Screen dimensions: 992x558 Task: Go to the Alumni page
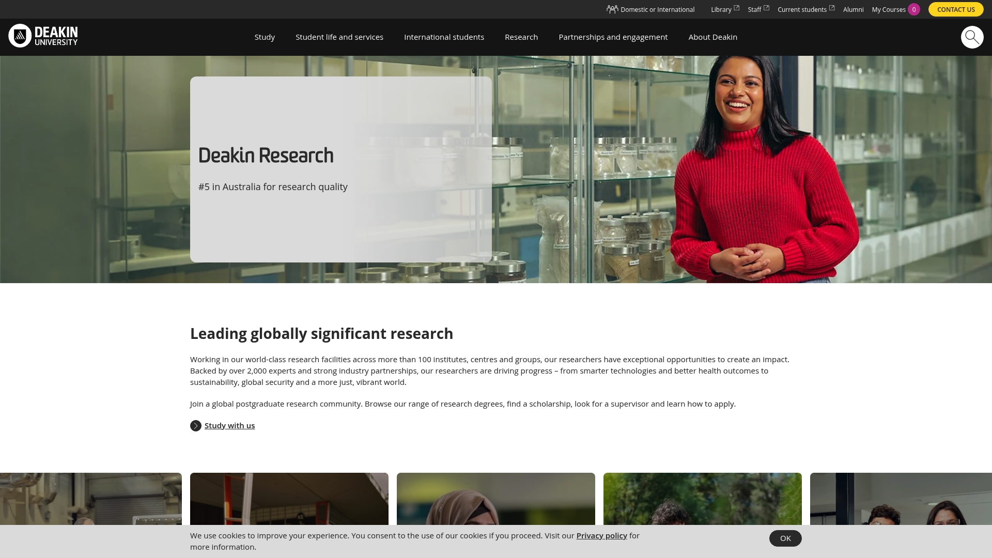pos(853,9)
